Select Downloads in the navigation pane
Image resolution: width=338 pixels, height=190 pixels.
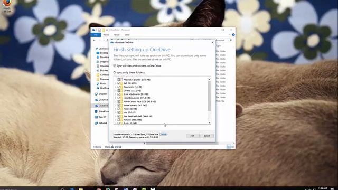pyautogui.click(x=103, y=57)
